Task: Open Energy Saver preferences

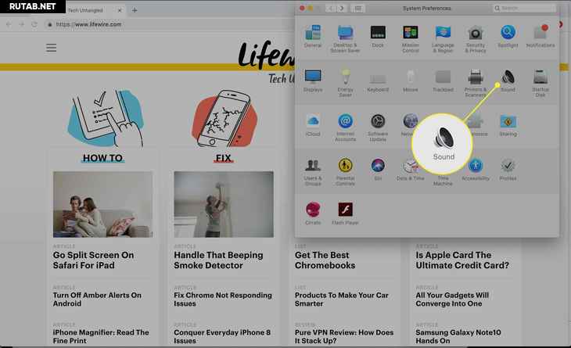Action: tap(345, 84)
